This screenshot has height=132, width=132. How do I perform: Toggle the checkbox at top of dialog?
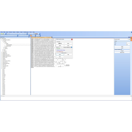click(x=56, y=42)
